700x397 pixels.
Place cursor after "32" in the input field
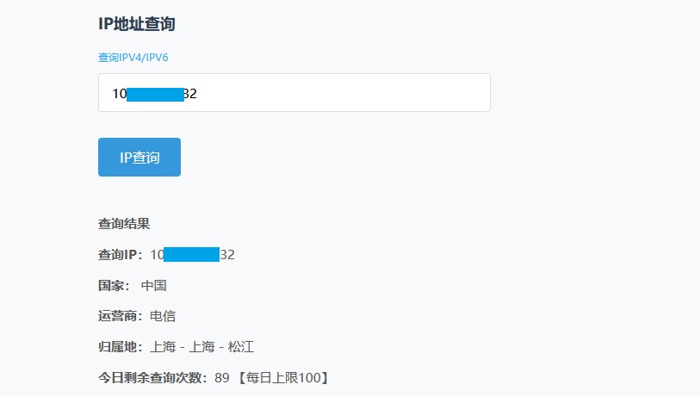[x=198, y=93]
